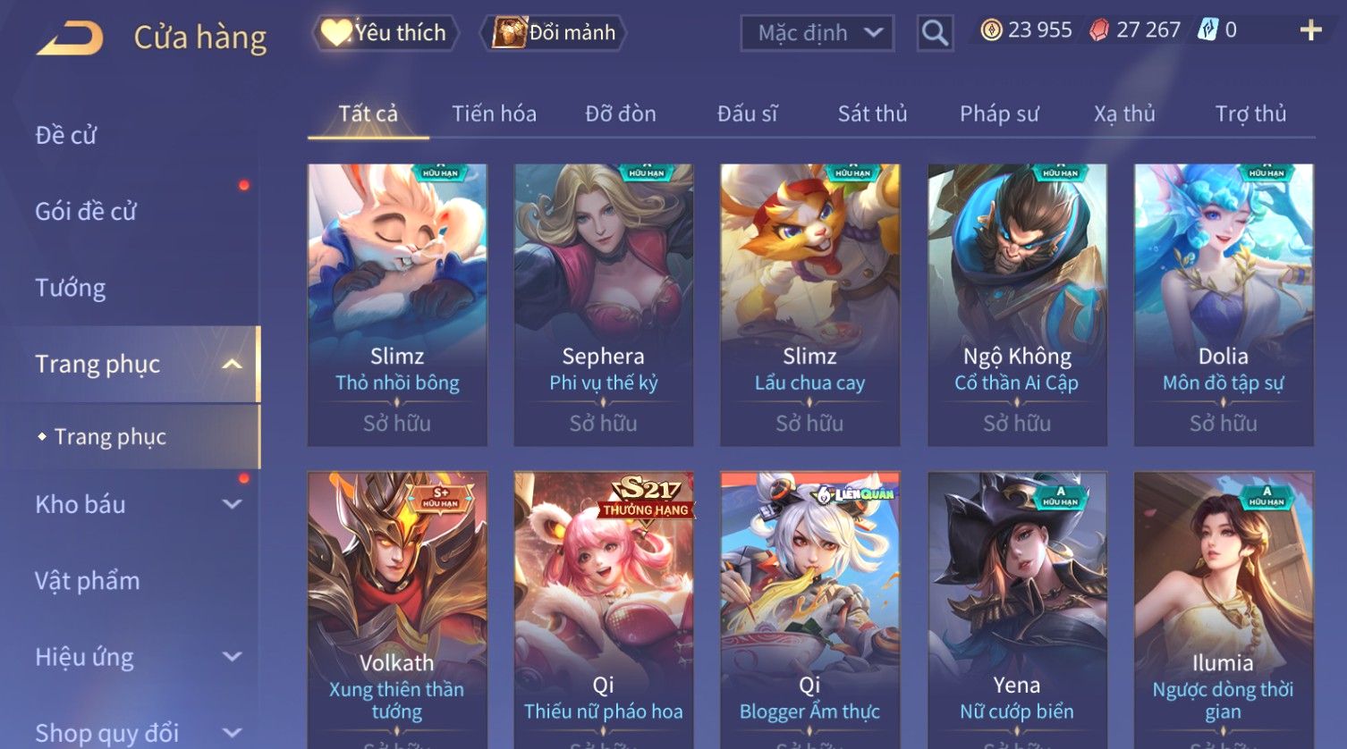Tap the blue voucher currency icon
The width and height of the screenshot is (1347, 749).
[1207, 30]
